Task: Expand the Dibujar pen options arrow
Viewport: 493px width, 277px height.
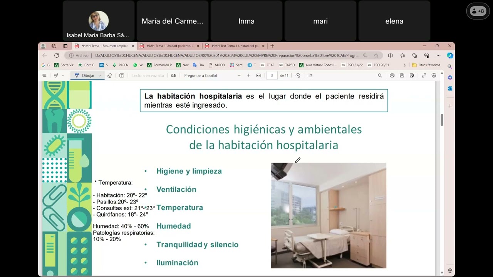Action: 100,75
